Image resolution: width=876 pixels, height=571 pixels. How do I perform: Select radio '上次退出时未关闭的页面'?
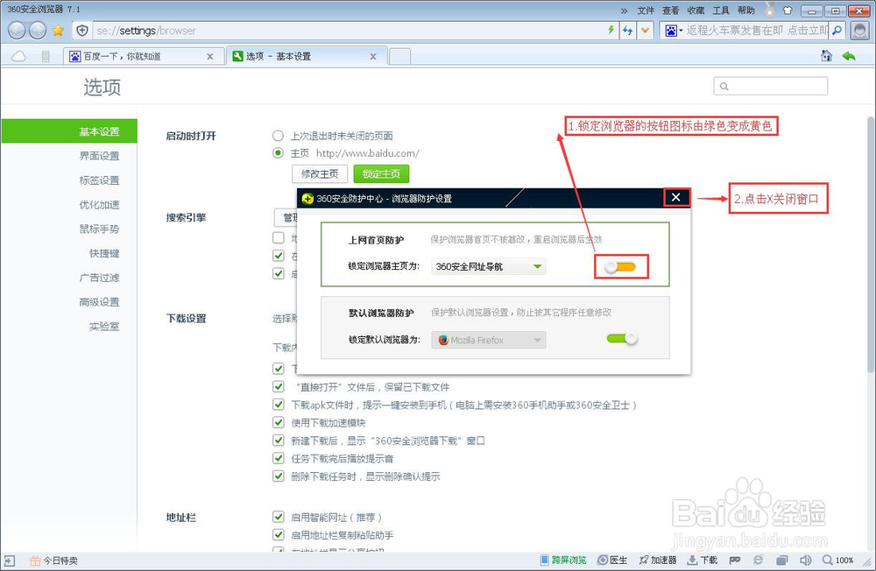[278, 135]
